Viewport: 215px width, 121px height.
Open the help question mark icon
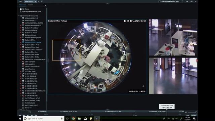[183, 1]
